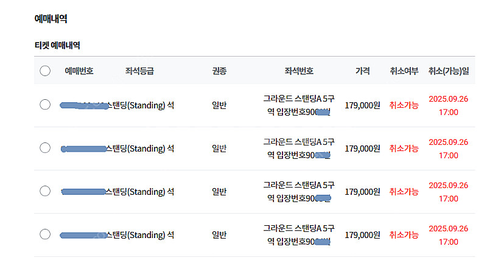Viewport: 487px width, 266px height.
Task: Click the 가격 column header
Action: (362, 71)
